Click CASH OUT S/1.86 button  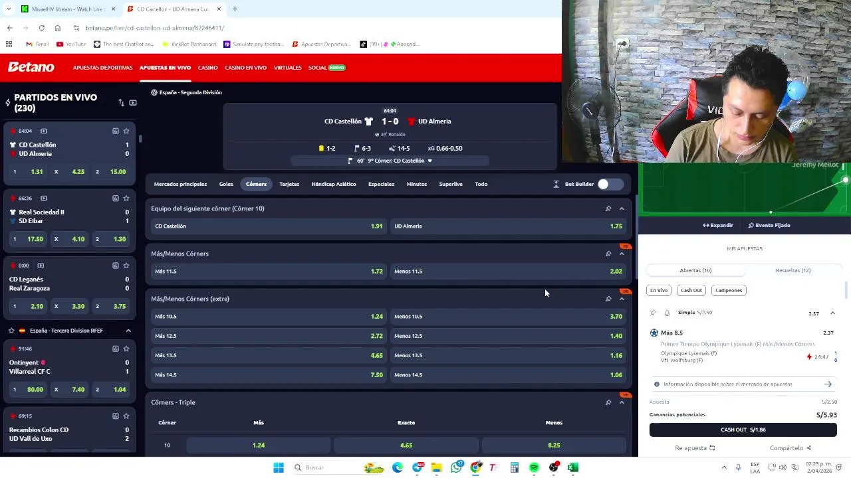[x=743, y=430]
